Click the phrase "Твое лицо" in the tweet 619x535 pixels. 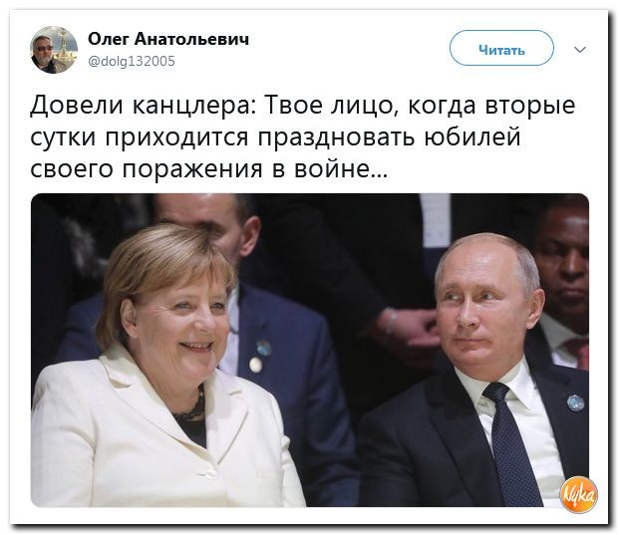tap(331, 107)
